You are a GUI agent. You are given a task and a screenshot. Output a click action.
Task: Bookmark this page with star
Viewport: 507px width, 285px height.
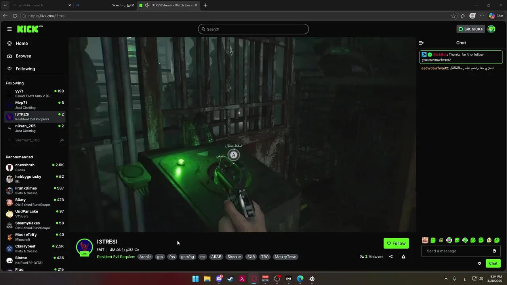point(454,16)
